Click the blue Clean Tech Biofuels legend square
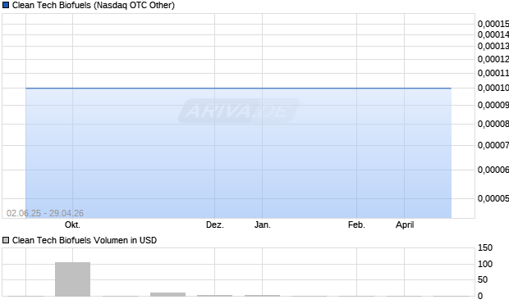Image resolution: width=509 pixels, height=304 pixels. point(6,5)
